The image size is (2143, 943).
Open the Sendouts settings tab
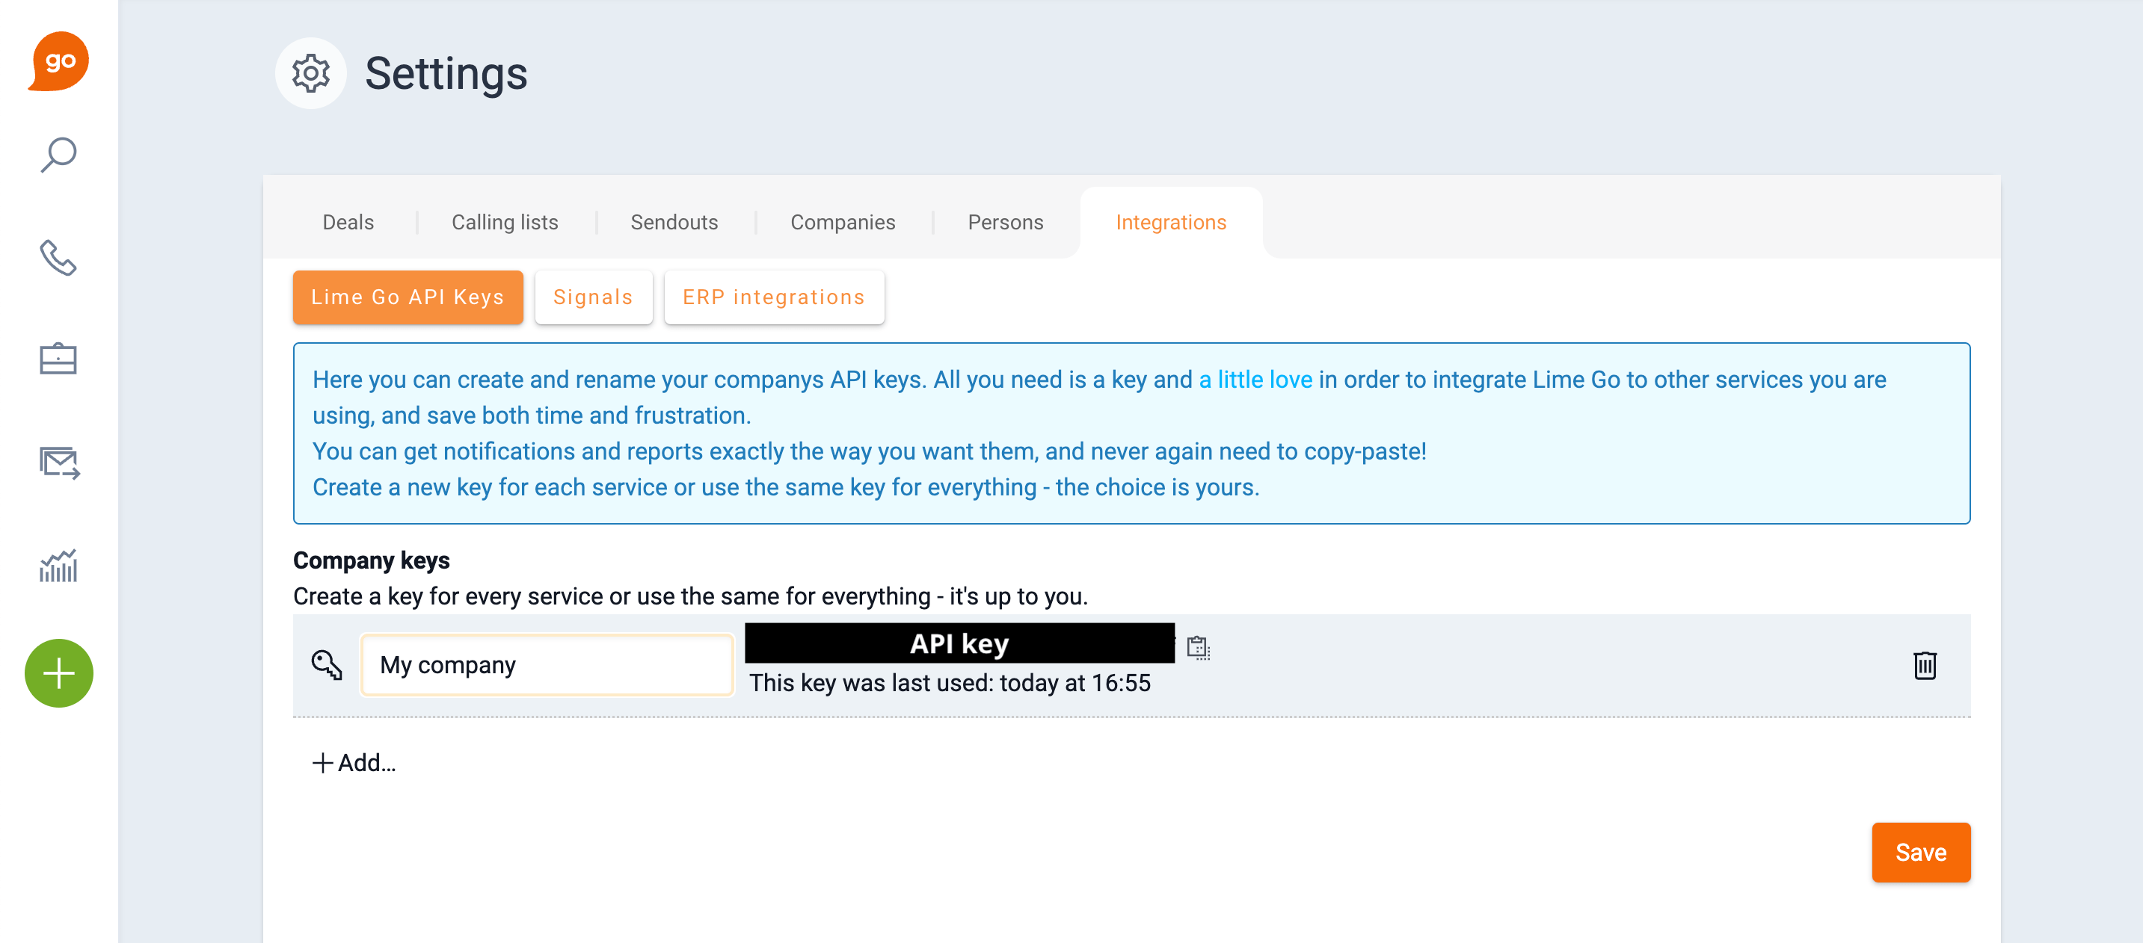click(x=674, y=222)
